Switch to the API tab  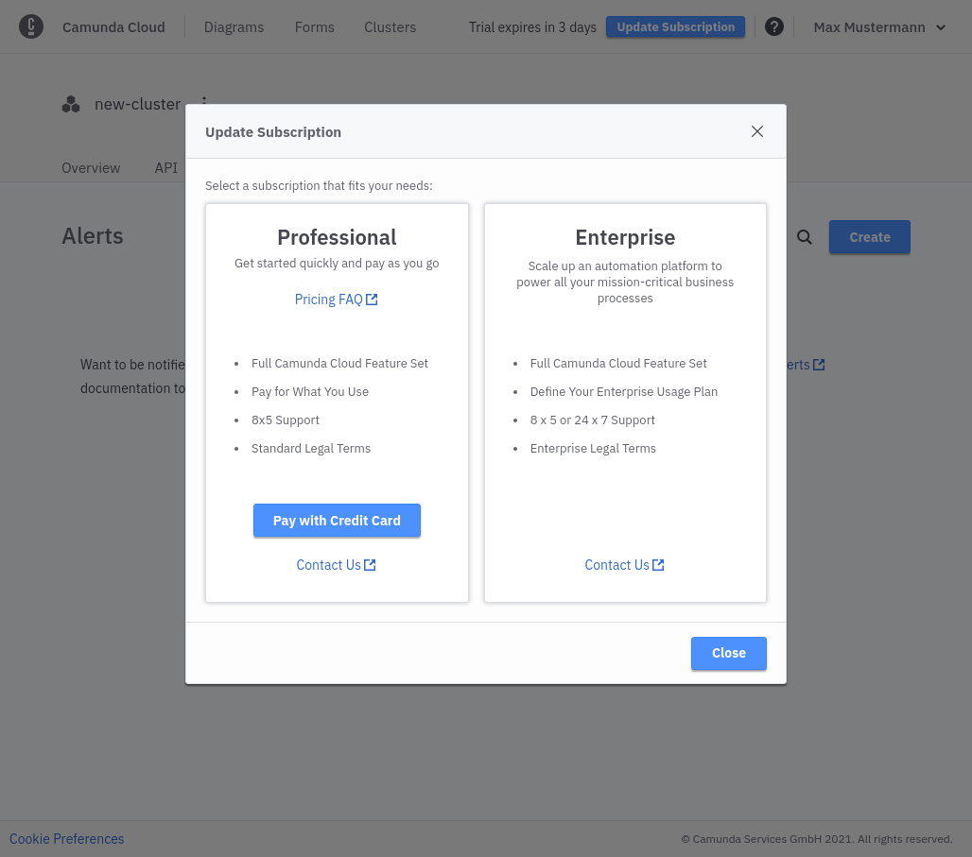[x=165, y=167]
